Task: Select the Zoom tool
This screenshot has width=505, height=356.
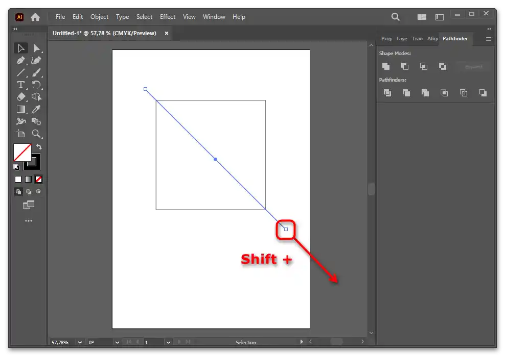Action: coord(36,134)
